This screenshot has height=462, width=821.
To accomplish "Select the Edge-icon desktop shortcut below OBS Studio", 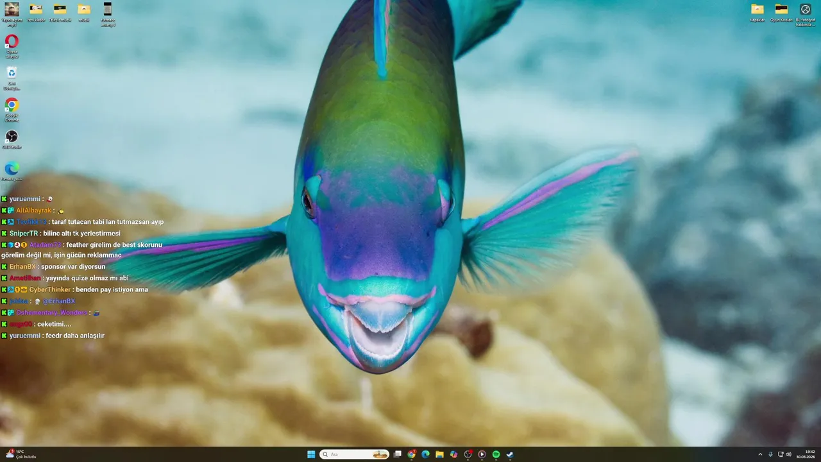I will tap(12, 171).
